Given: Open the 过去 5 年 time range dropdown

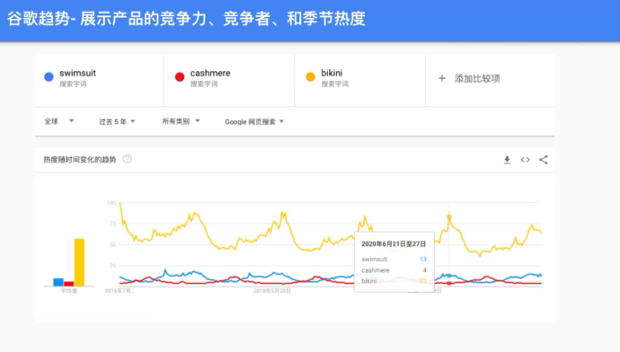Looking at the screenshot, I should point(117,122).
